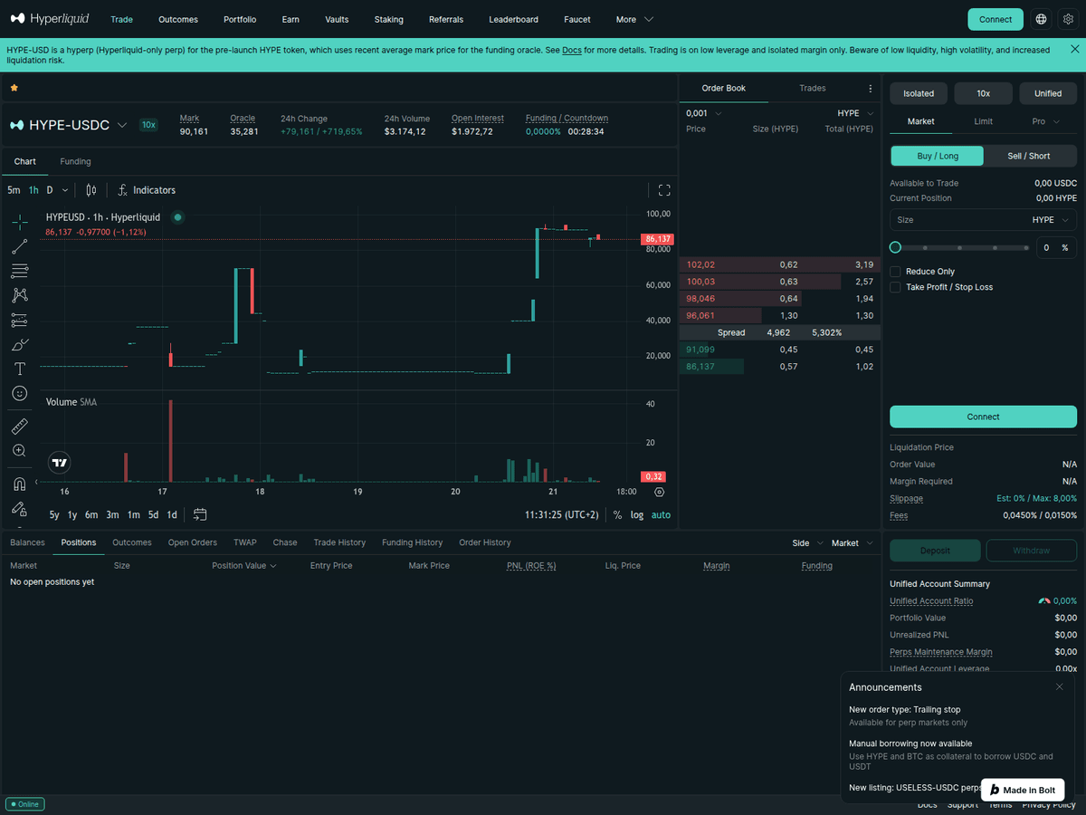Click the Hyperliquid logo
Image resolution: width=1086 pixels, height=815 pixels.
(50, 19)
